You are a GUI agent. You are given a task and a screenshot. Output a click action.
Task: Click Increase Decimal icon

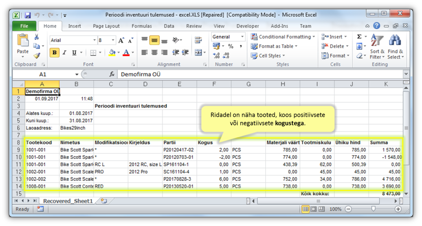click(216, 55)
